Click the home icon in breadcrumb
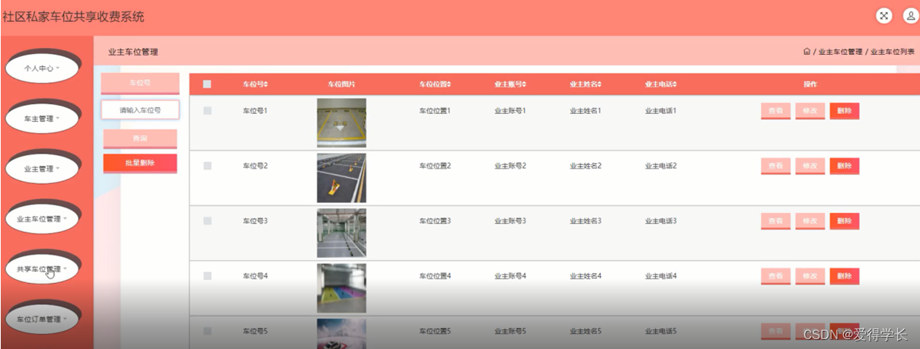The width and height of the screenshot is (920, 349). (807, 52)
